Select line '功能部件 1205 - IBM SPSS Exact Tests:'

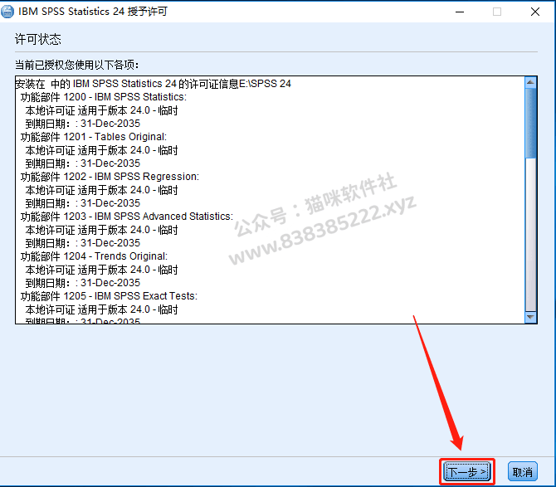click(x=109, y=296)
